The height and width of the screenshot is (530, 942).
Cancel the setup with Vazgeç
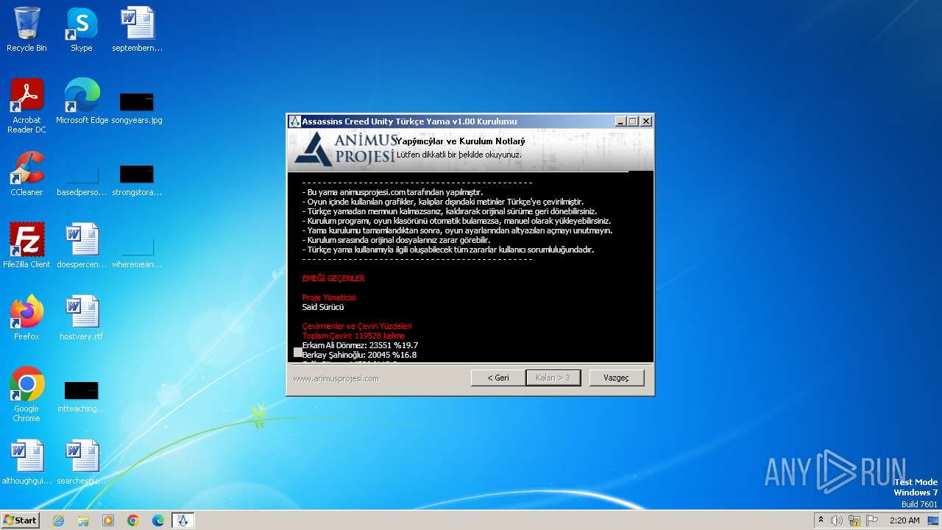pos(617,378)
